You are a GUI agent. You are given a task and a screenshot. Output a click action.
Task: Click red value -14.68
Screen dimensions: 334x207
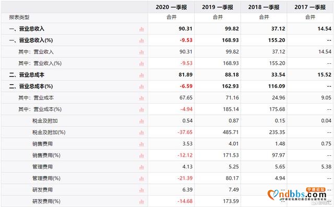[185, 202]
